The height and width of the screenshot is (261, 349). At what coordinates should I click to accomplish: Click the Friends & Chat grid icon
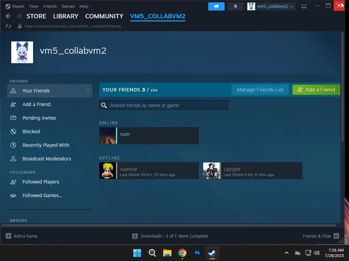[x=336, y=236]
